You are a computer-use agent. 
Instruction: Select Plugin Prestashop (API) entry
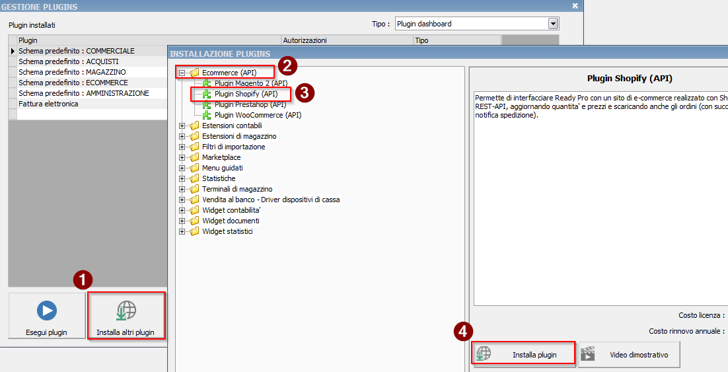250,104
